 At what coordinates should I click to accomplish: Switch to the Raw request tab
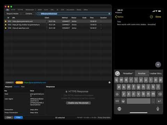click(23, 87)
